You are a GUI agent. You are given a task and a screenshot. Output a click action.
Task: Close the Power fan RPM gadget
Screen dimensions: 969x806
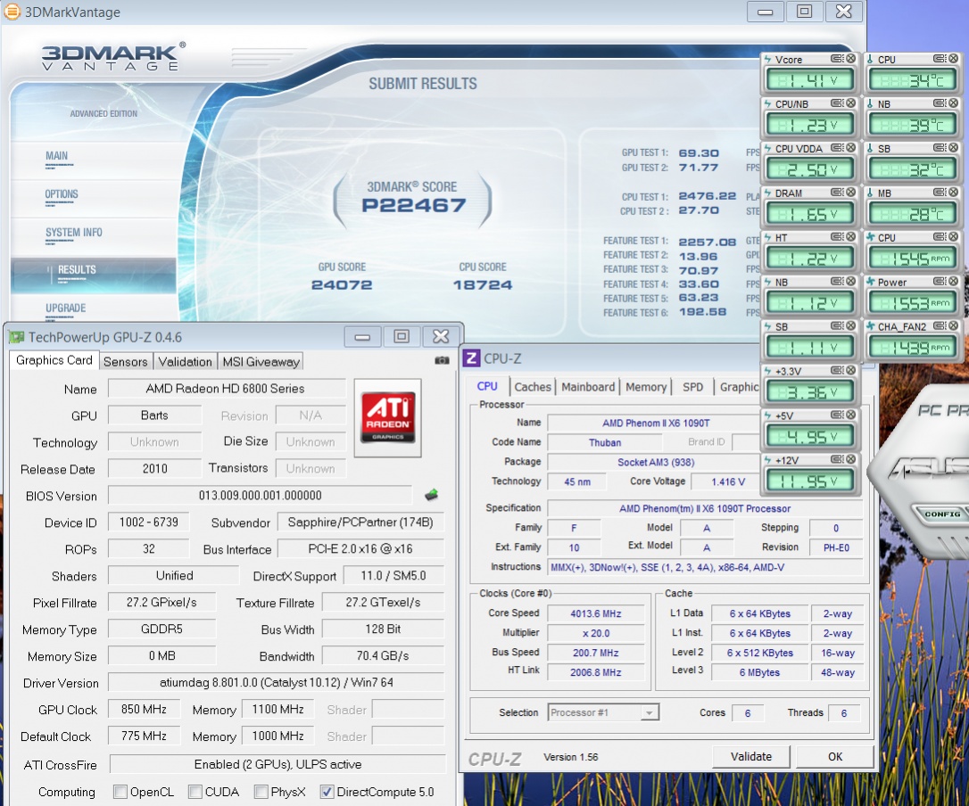(x=954, y=281)
